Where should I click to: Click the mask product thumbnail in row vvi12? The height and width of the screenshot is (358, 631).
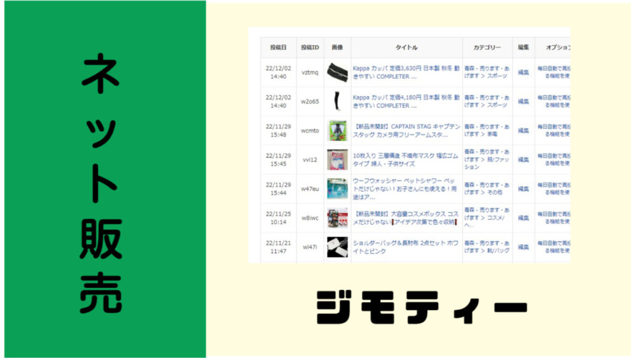tap(337, 160)
